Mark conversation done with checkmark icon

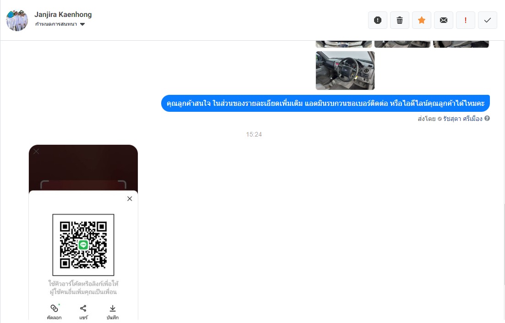(488, 20)
